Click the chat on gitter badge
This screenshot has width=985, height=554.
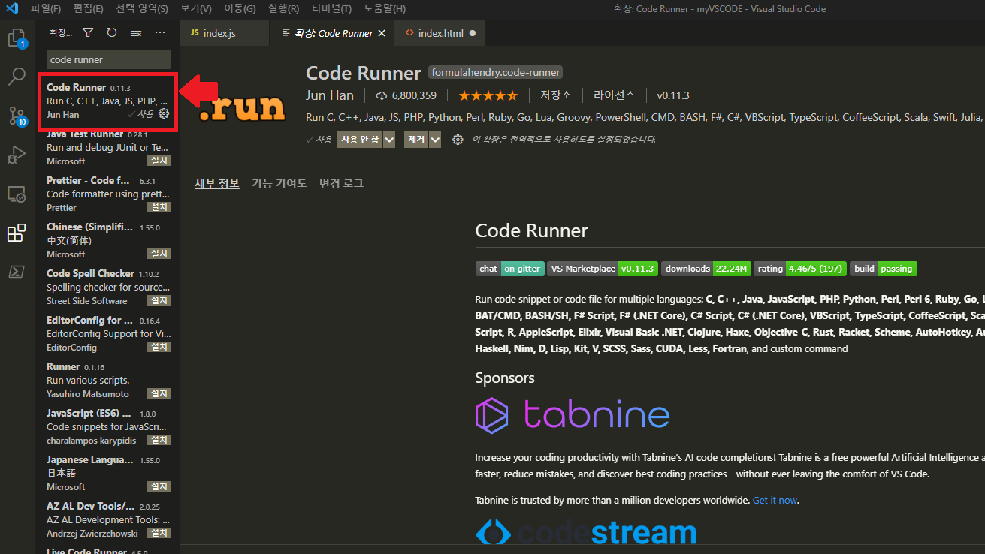[509, 269]
